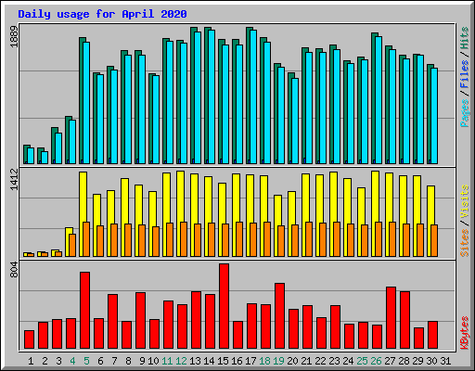Click the 'Hits' legend label
This screenshot has width=475, height=371.
pos(465,38)
